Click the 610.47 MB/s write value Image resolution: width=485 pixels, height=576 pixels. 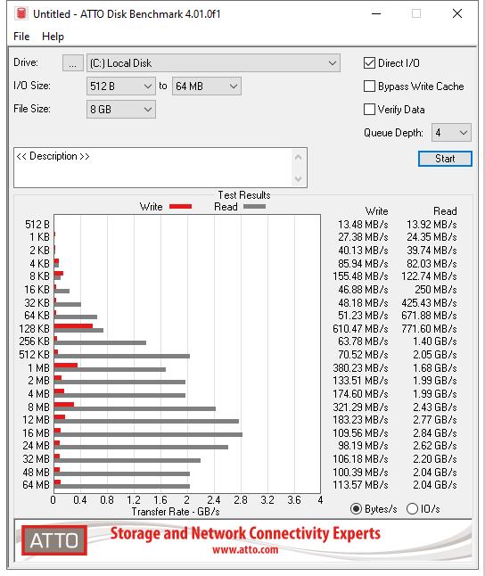coord(360,328)
